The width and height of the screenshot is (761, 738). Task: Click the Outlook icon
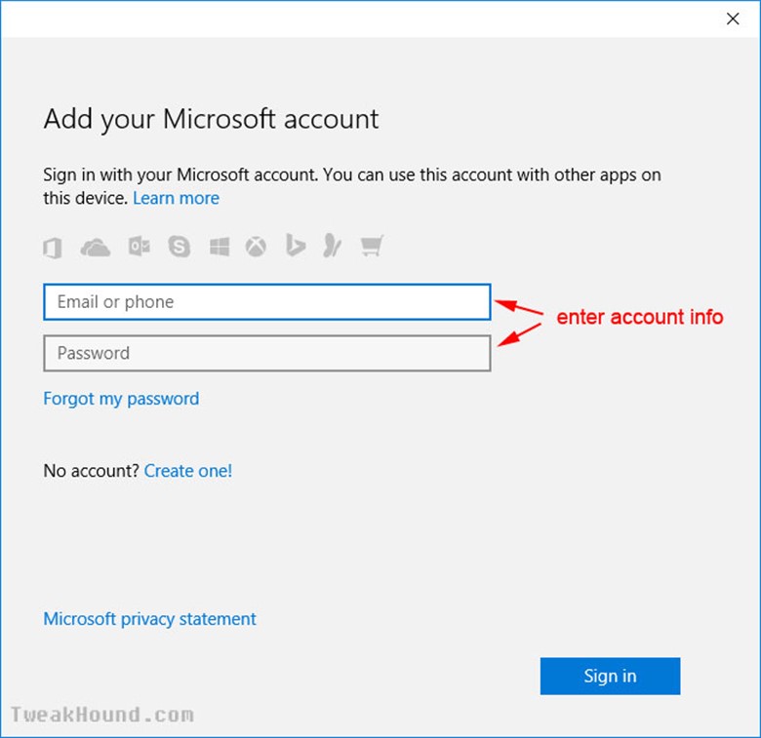tap(140, 247)
